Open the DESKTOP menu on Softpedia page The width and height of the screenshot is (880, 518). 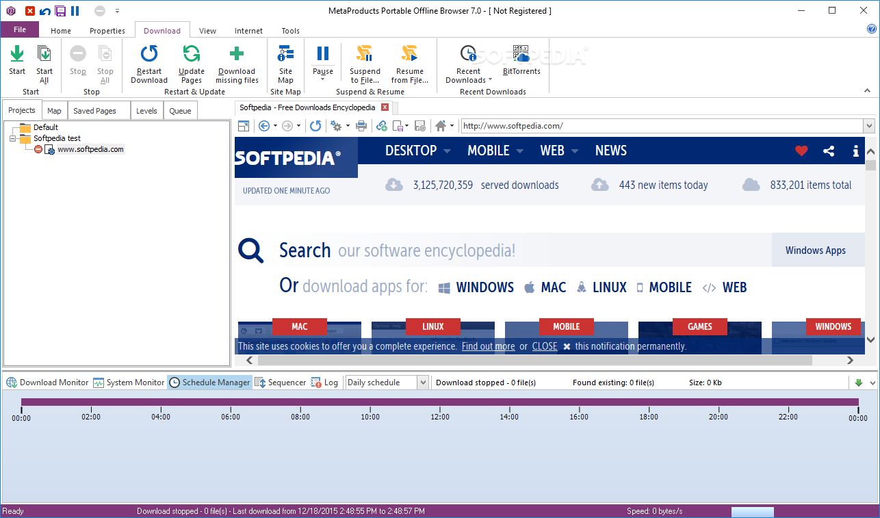click(417, 151)
